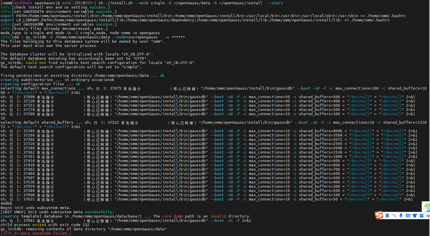The width and height of the screenshot is (430, 236).
Task: Click the line with process id 37174
Action: tap(208, 109)
